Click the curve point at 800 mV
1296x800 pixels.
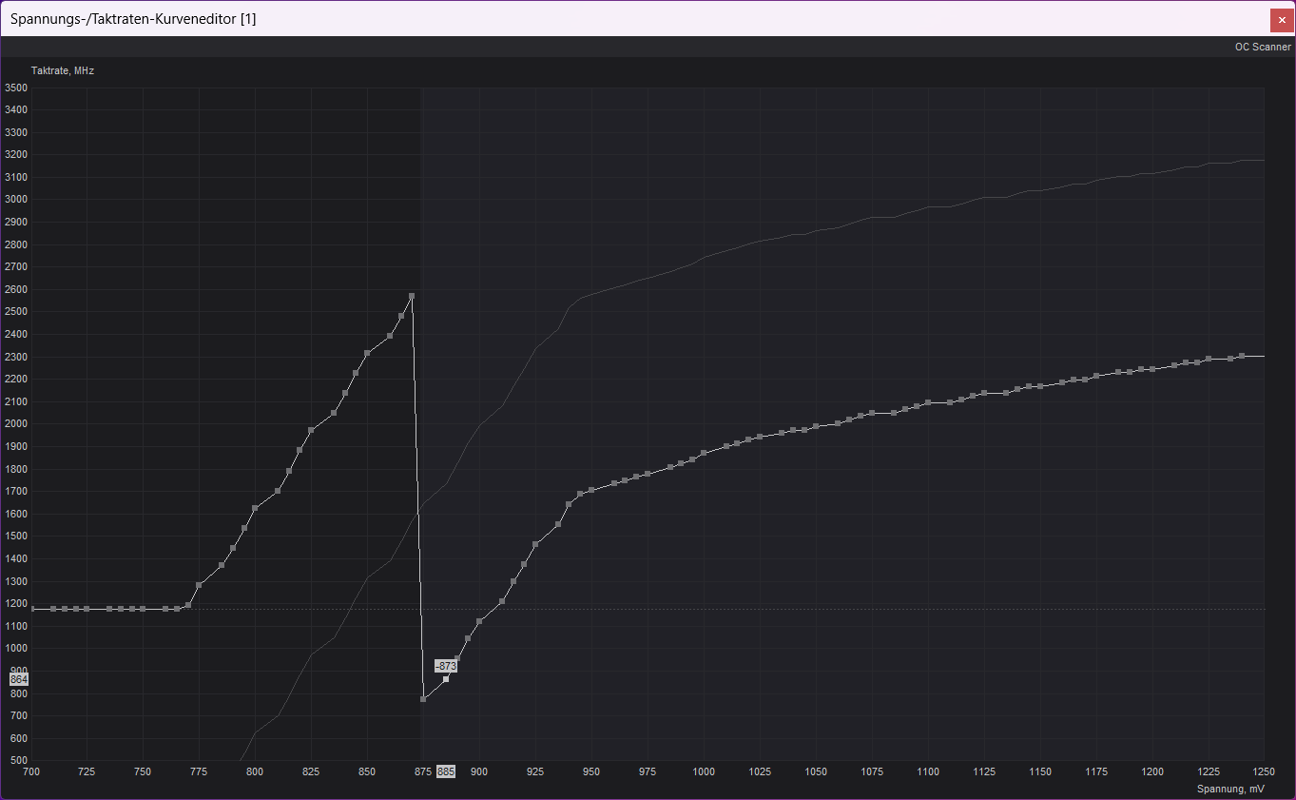pyautogui.click(x=255, y=508)
